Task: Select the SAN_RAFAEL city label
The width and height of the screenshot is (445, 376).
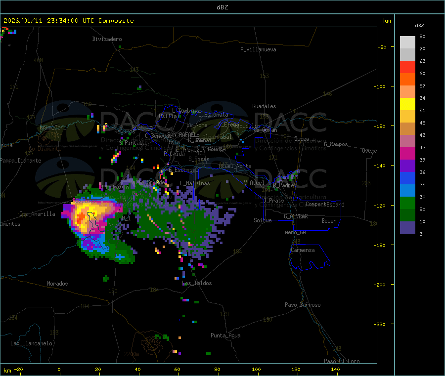Action: coord(182,134)
